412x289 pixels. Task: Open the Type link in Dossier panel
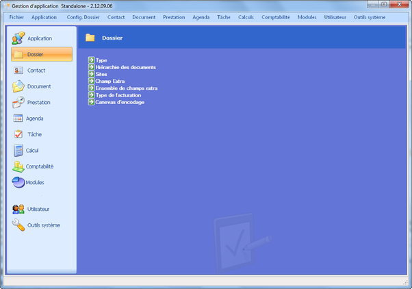[101, 60]
